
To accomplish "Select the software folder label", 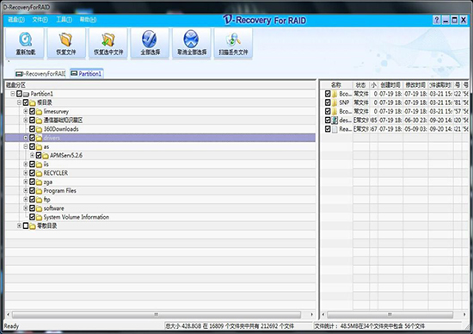I will [53, 208].
